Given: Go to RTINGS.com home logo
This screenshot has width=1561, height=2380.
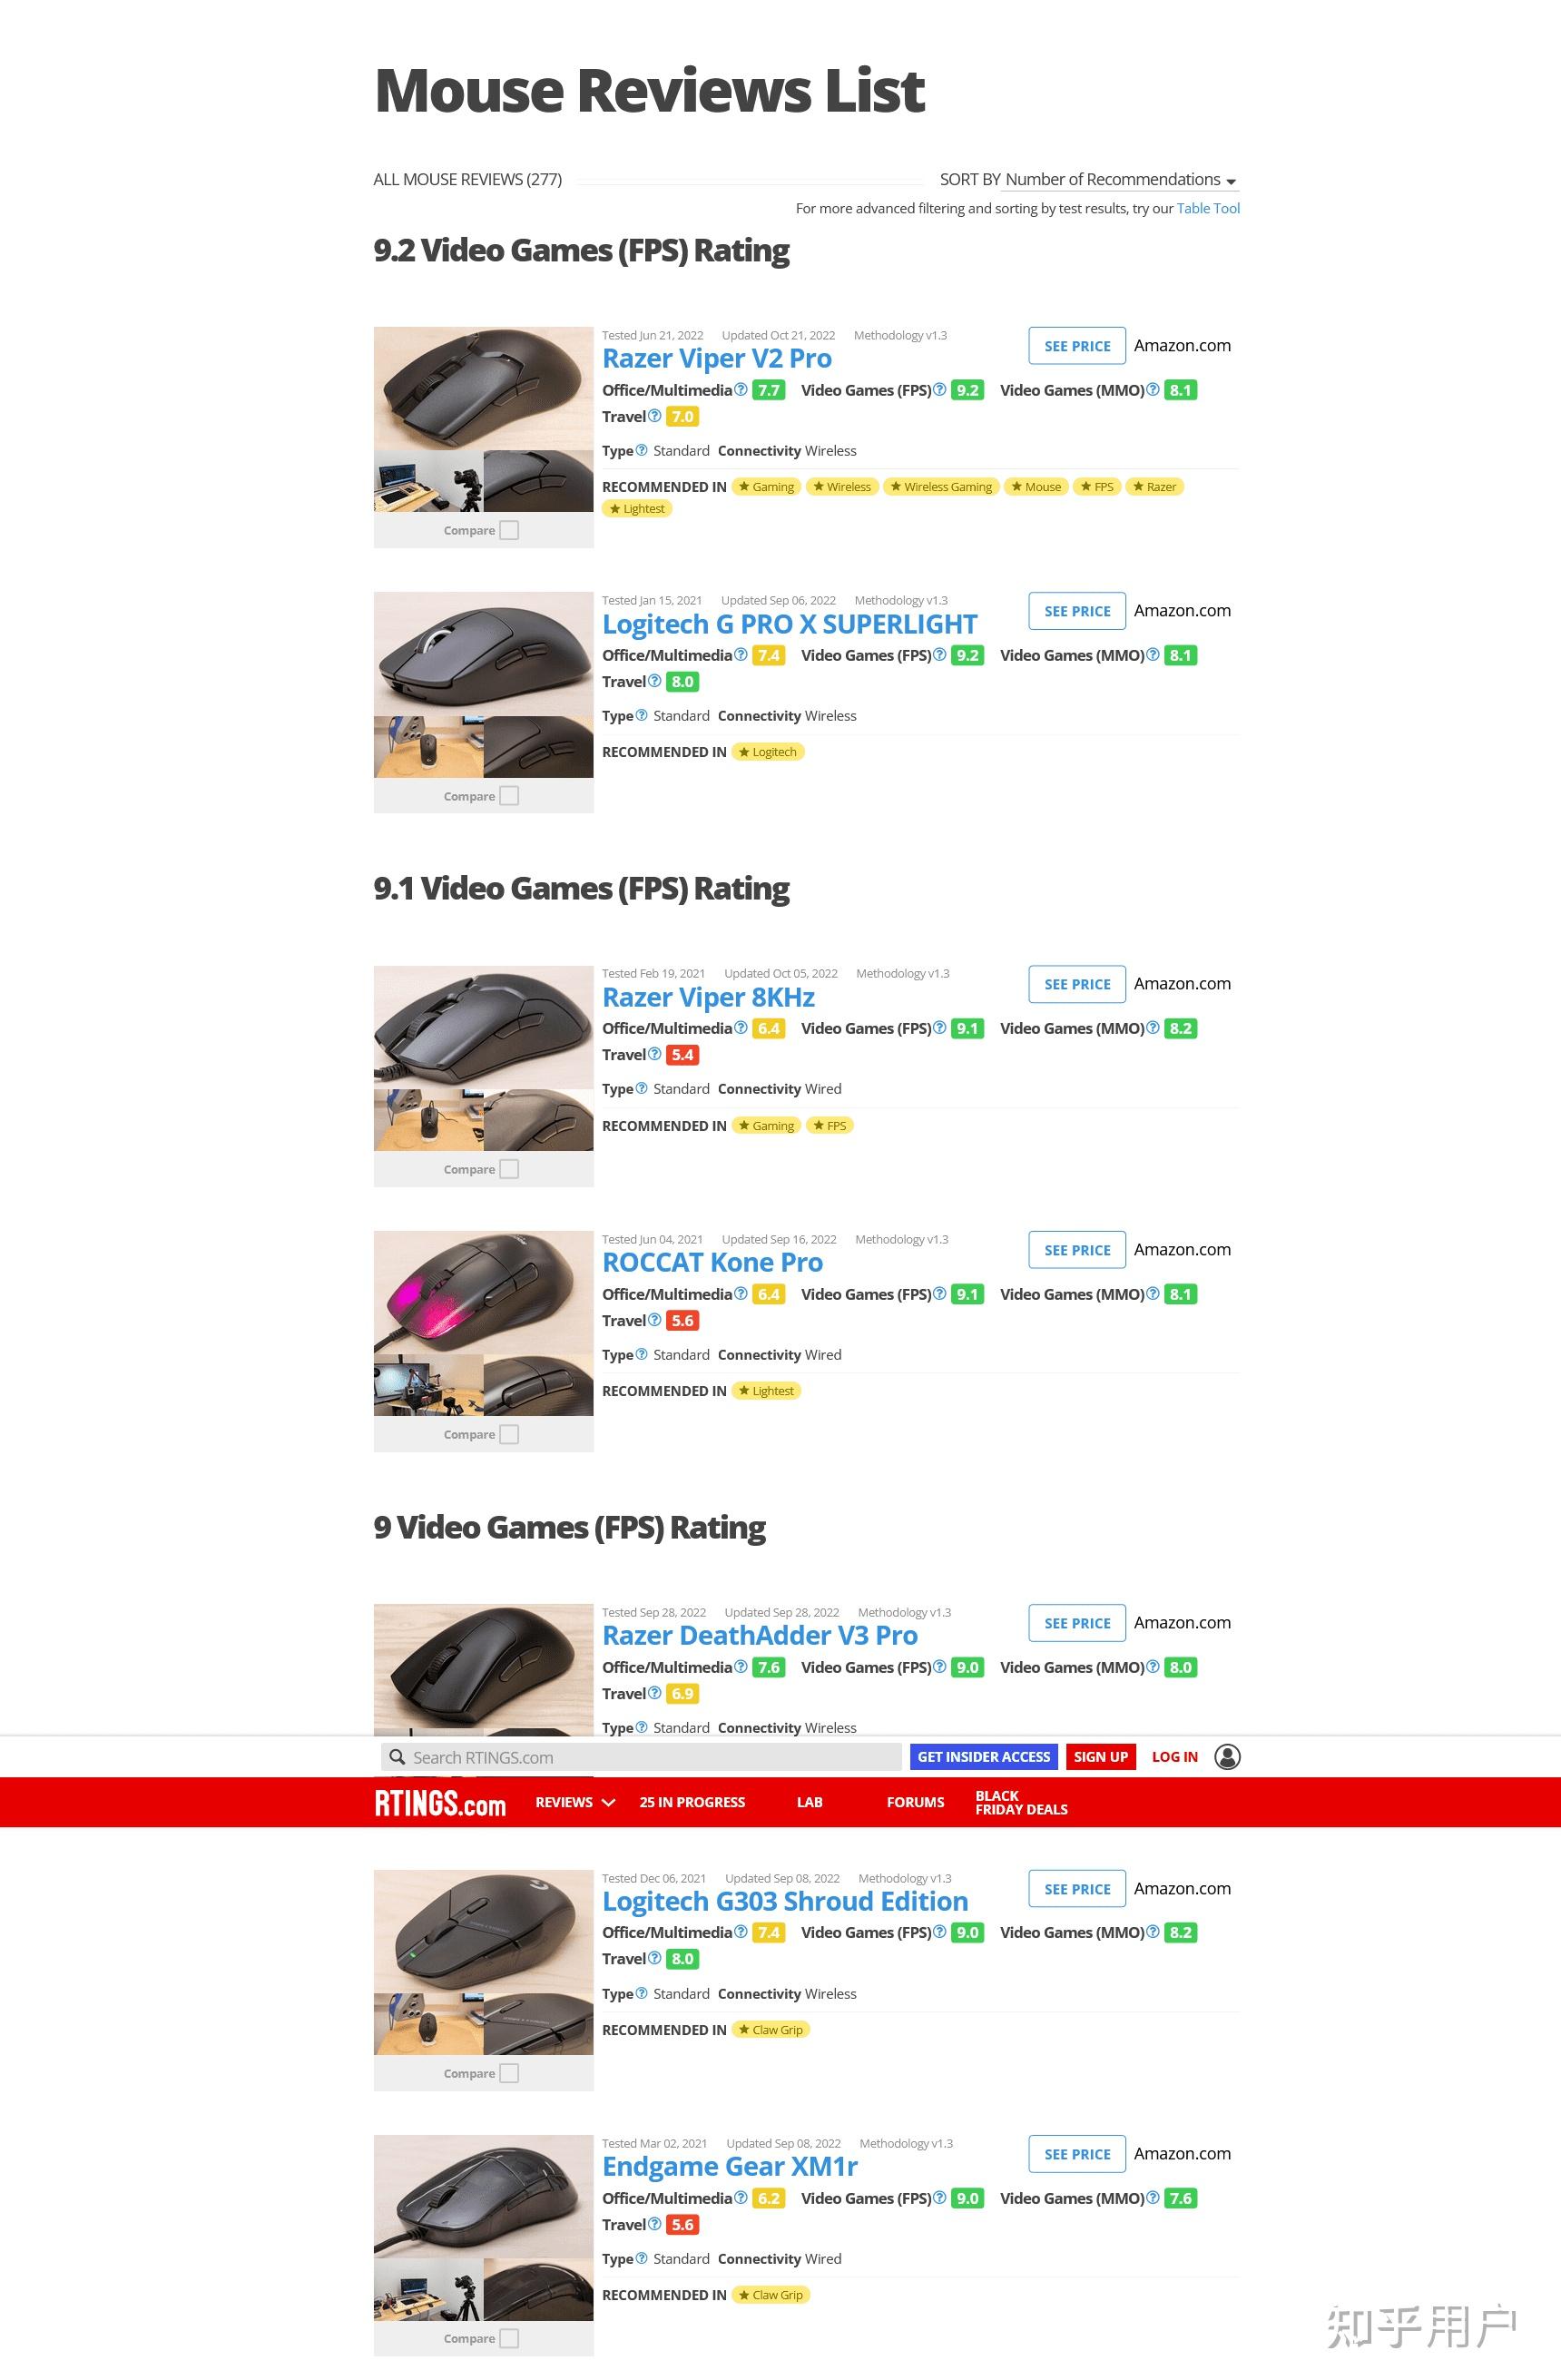Looking at the screenshot, I should pos(440,1802).
